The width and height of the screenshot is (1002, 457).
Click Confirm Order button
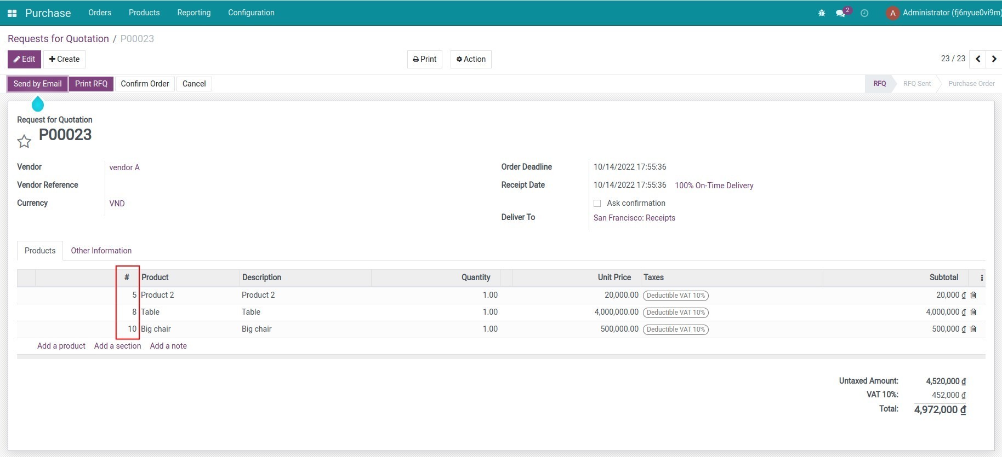[x=145, y=84]
